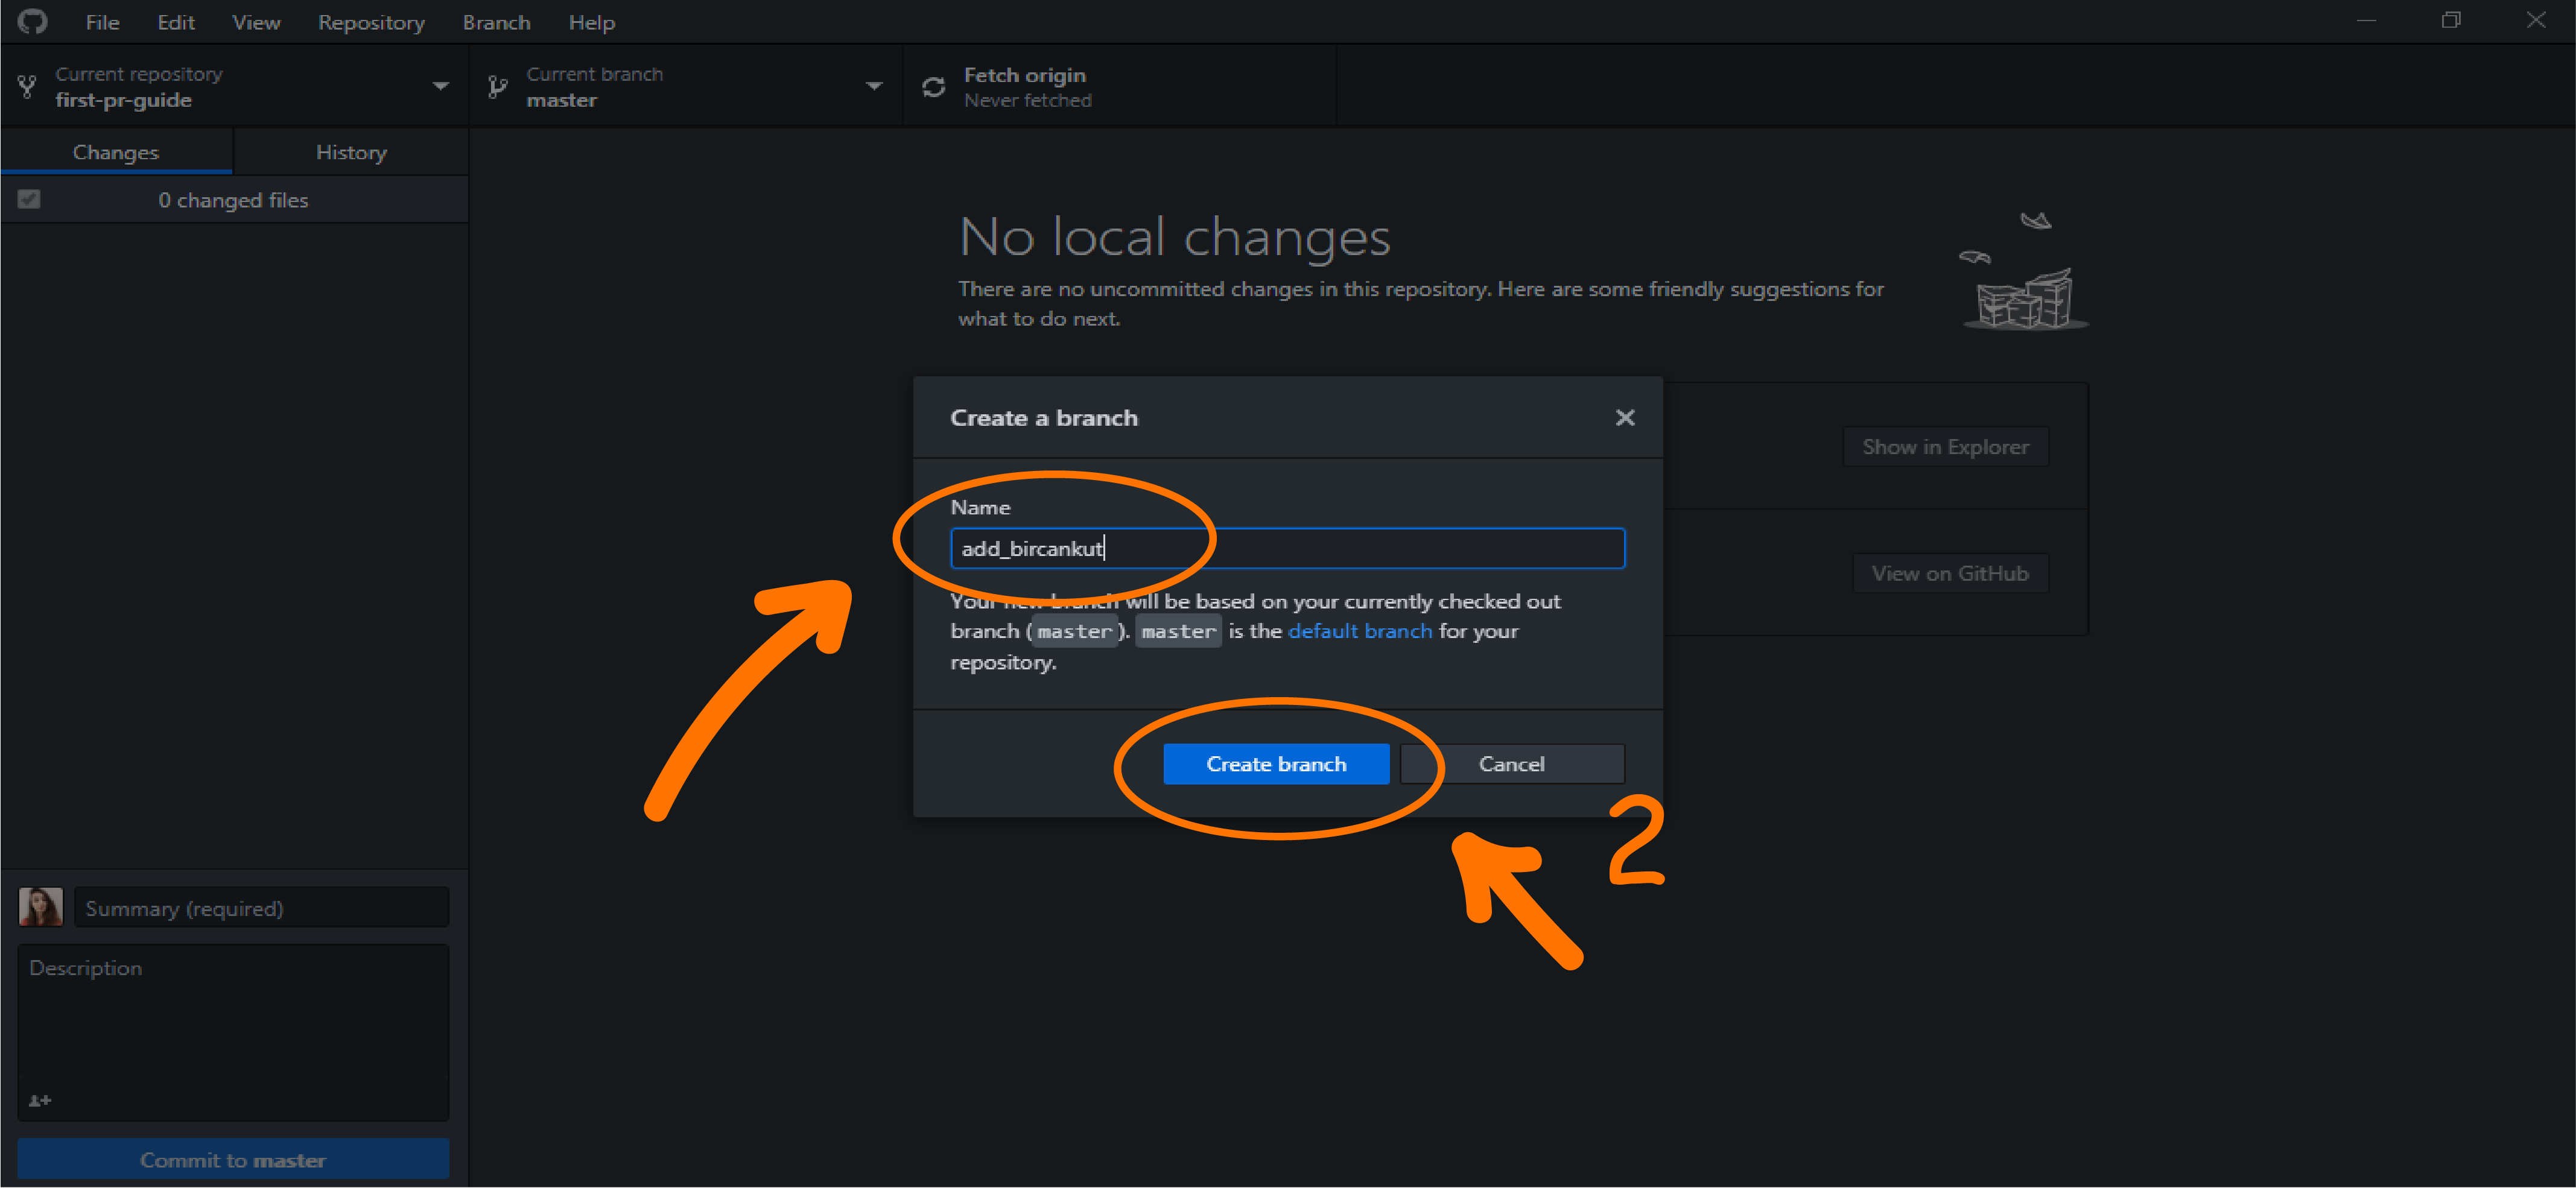Toggle the changed files checkbox

29,199
